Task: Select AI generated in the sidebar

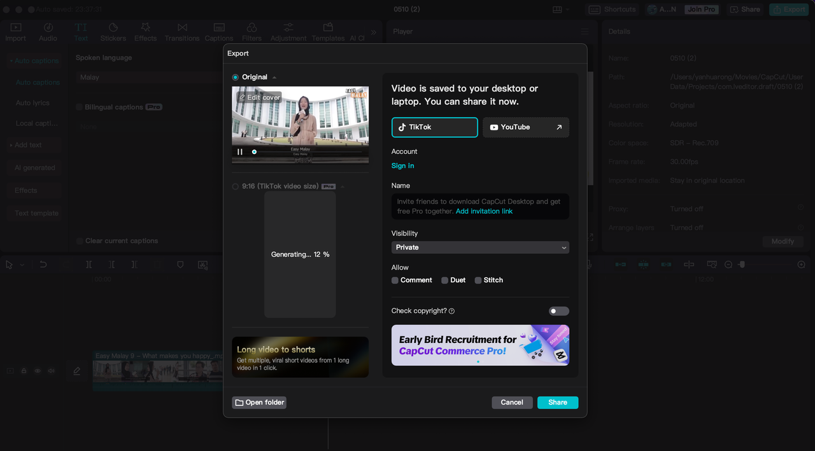Action: pos(35,168)
